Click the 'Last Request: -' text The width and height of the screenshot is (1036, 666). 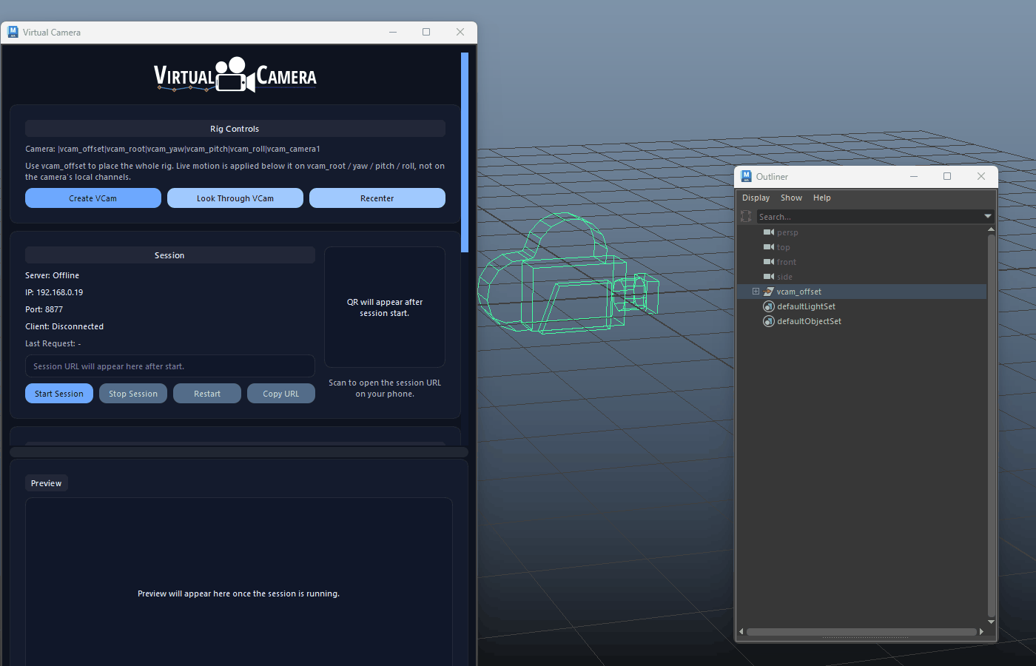(x=53, y=343)
